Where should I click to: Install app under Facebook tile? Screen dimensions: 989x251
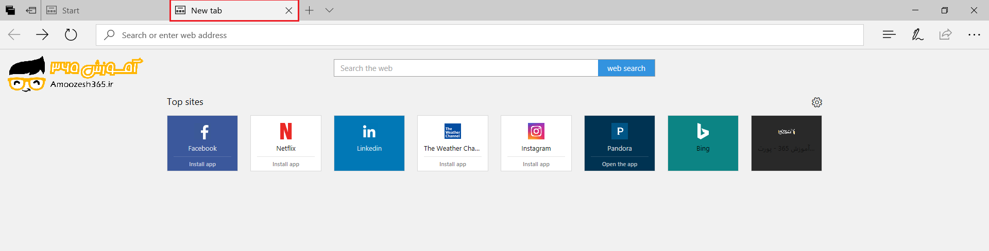click(x=202, y=164)
